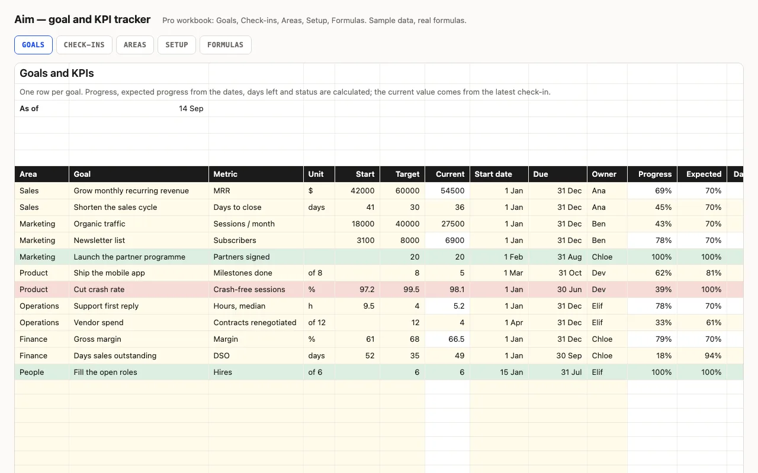The width and height of the screenshot is (758, 473).
Task: Select the 'Vendor spend' goal cell
Action: [139, 323]
